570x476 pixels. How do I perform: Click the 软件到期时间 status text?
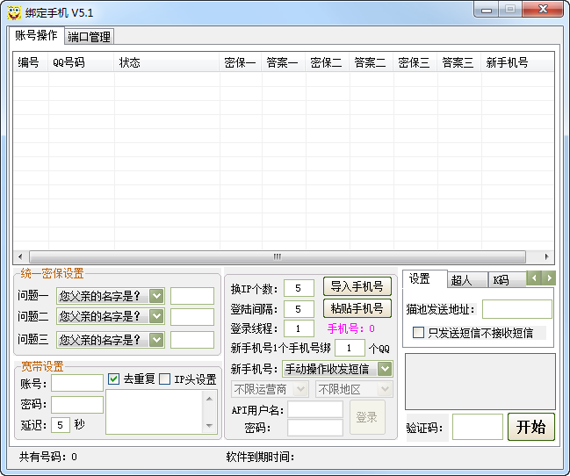coord(260,457)
